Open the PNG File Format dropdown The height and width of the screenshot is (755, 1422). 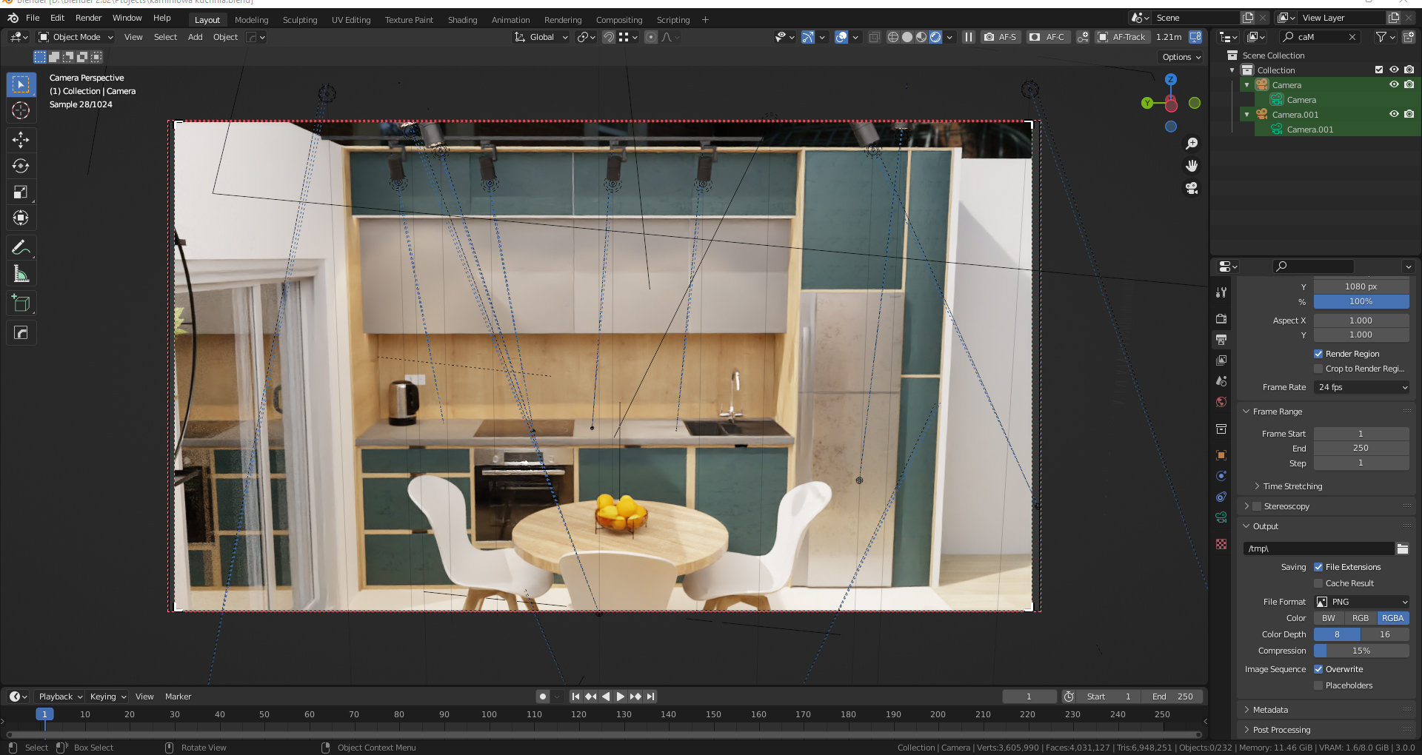click(x=1361, y=602)
